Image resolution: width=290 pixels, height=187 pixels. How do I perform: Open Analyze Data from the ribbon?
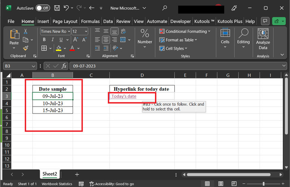pos(263,40)
